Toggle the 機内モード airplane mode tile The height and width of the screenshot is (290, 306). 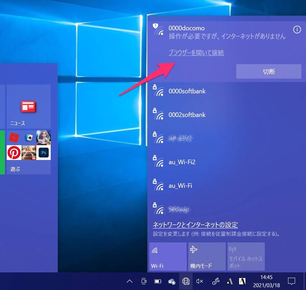pyautogui.click(x=207, y=257)
